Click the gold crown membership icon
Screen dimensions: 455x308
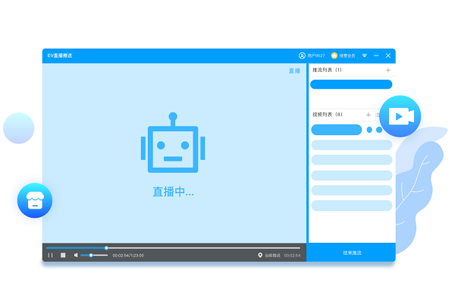(334, 55)
